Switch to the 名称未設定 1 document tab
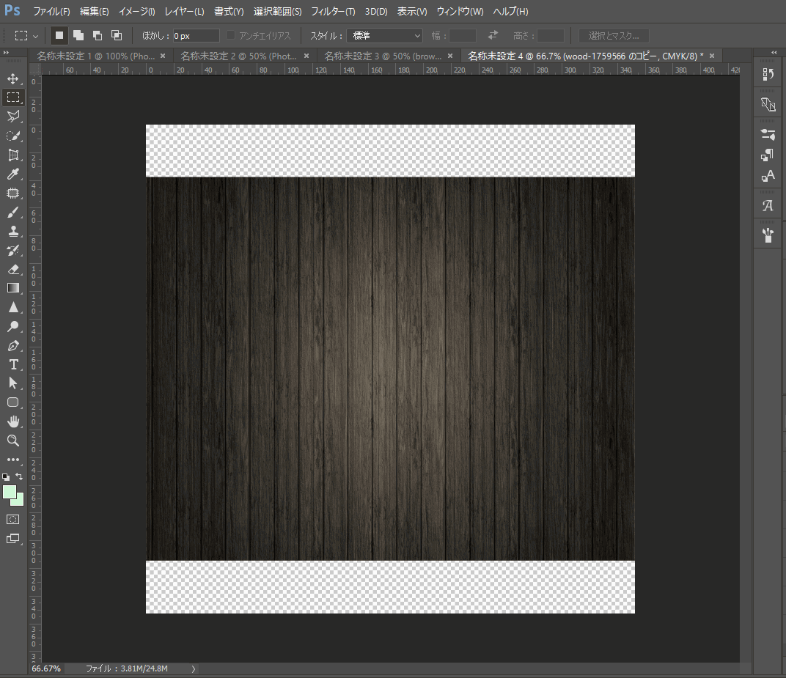 click(96, 56)
